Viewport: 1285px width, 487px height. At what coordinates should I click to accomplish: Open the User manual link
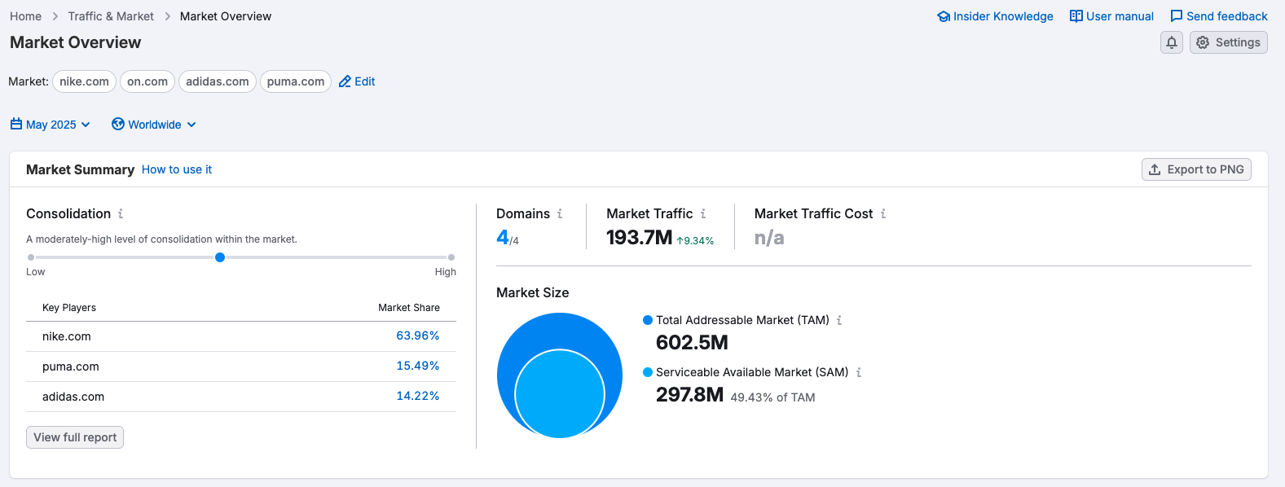point(1111,16)
